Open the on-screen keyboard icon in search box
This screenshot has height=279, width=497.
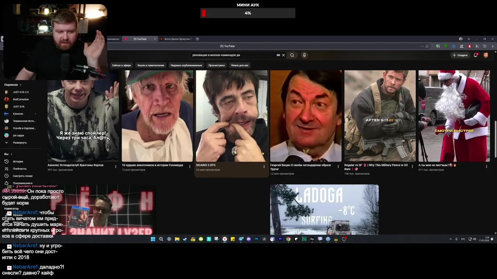coord(278,55)
